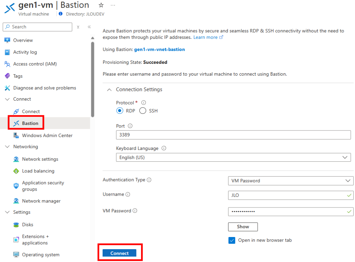Favorite this page with the star icon

pyautogui.click(x=101, y=5)
